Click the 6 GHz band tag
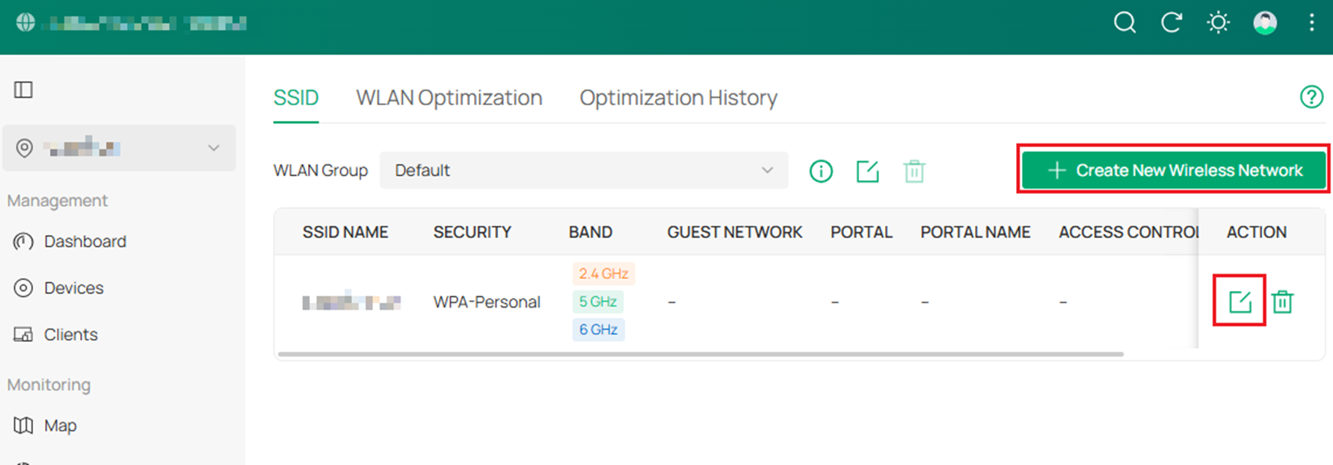Viewport: 1333px width, 465px height. point(598,329)
